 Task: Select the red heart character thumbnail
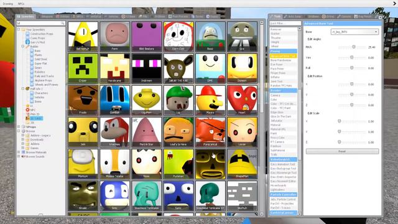click(x=242, y=100)
